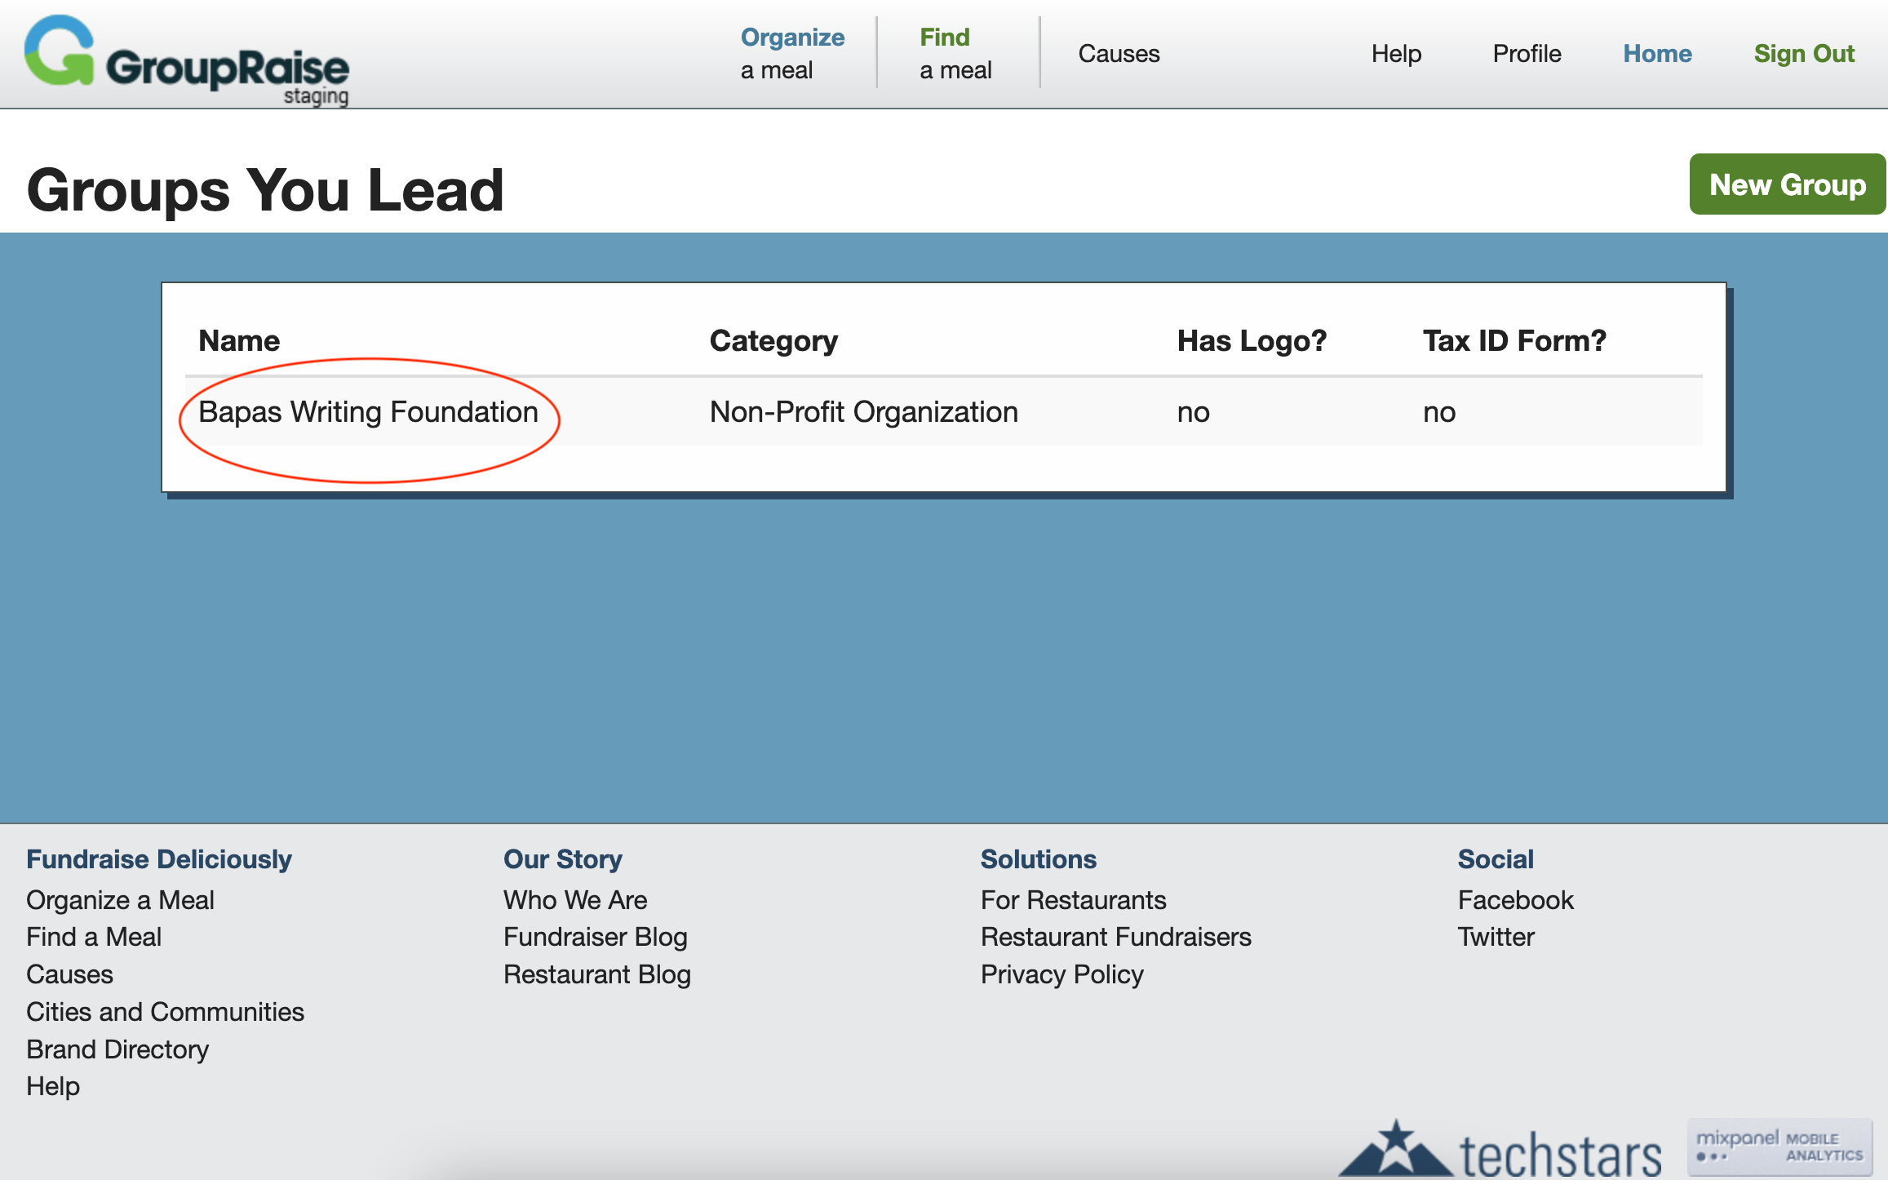Navigate to Home in header

click(1656, 54)
